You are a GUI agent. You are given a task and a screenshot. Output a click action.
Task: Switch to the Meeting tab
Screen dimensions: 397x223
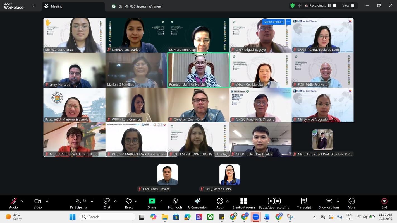tap(73, 6)
